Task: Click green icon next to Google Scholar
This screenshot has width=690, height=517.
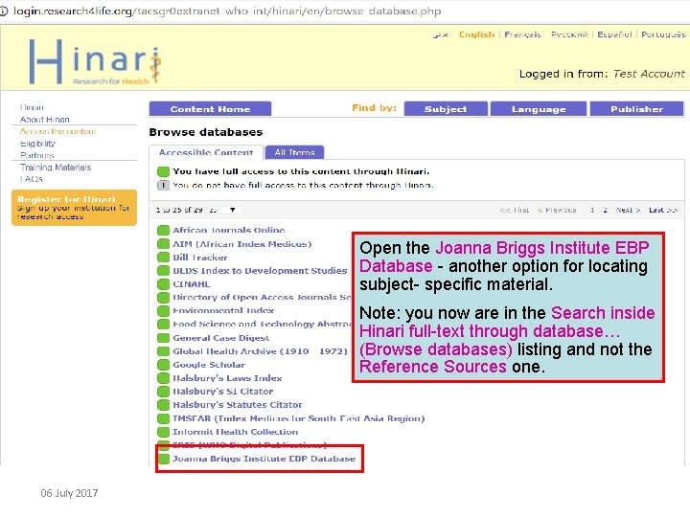Action: pos(163,365)
